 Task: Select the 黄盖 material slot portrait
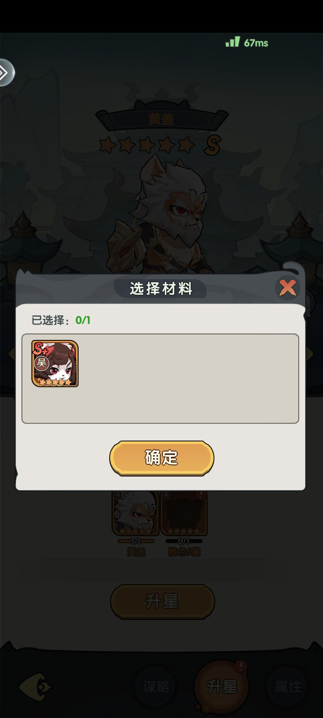coord(136,513)
